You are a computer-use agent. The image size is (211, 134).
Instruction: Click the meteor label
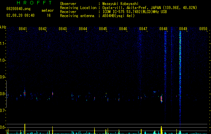coord(48,10)
